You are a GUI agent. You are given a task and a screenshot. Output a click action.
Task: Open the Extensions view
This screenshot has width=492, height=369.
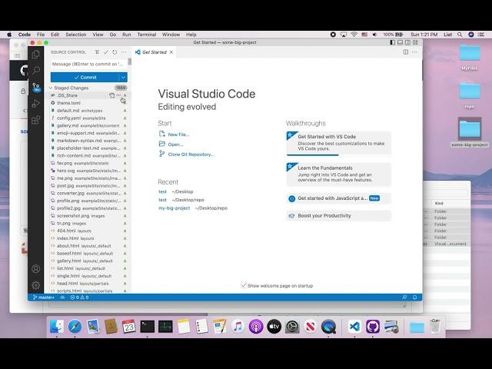pyautogui.click(x=36, y=120)
